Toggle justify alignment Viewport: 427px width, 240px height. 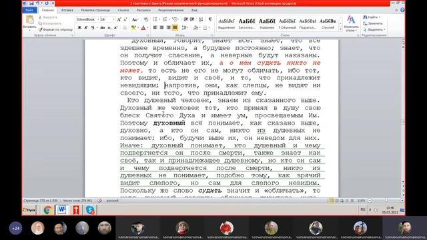[175, 27]
